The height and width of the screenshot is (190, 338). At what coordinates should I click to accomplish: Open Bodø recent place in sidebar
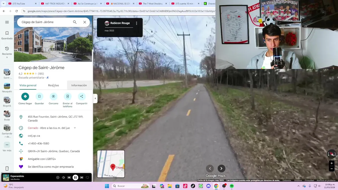[7, 116]
